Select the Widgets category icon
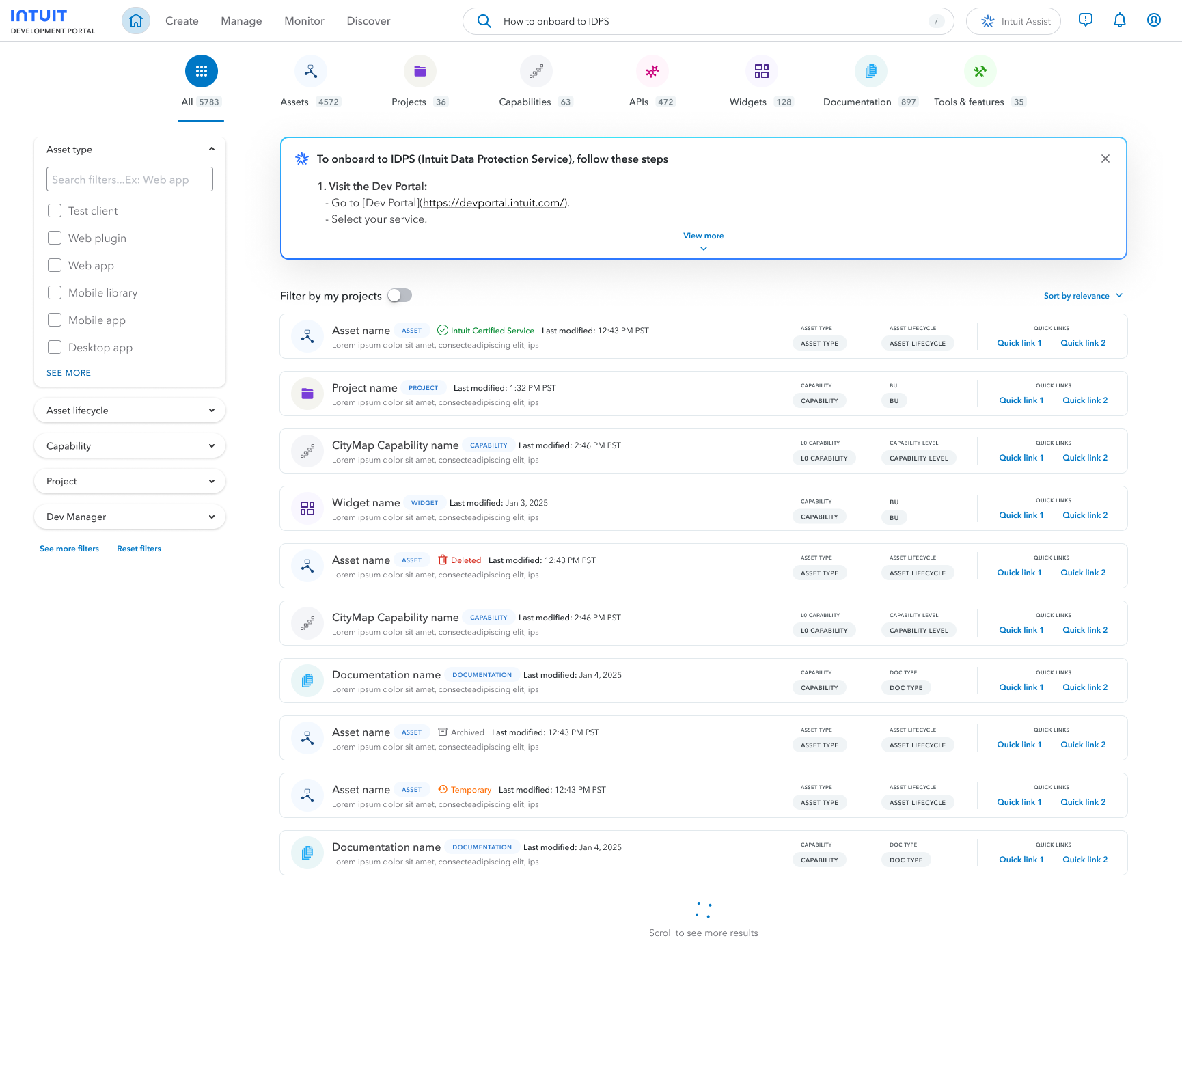Viewport: 1182px width, 1070px height. tap(761, 71)
